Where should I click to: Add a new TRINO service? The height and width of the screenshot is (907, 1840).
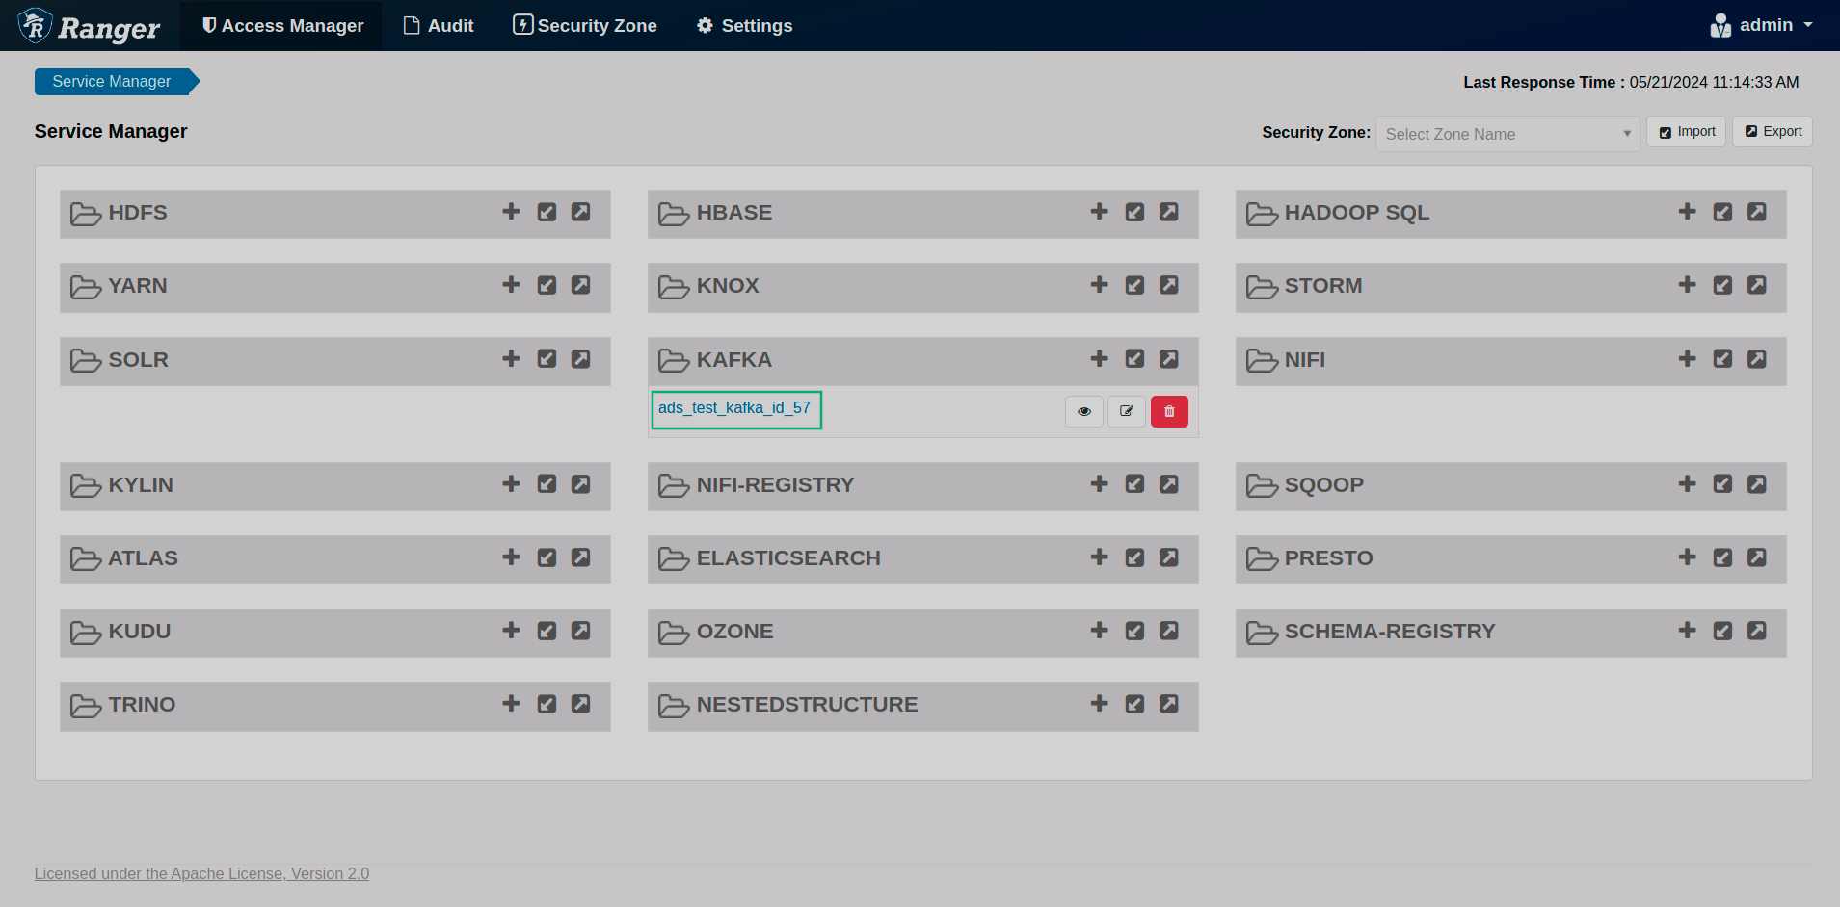pos(511,704)
